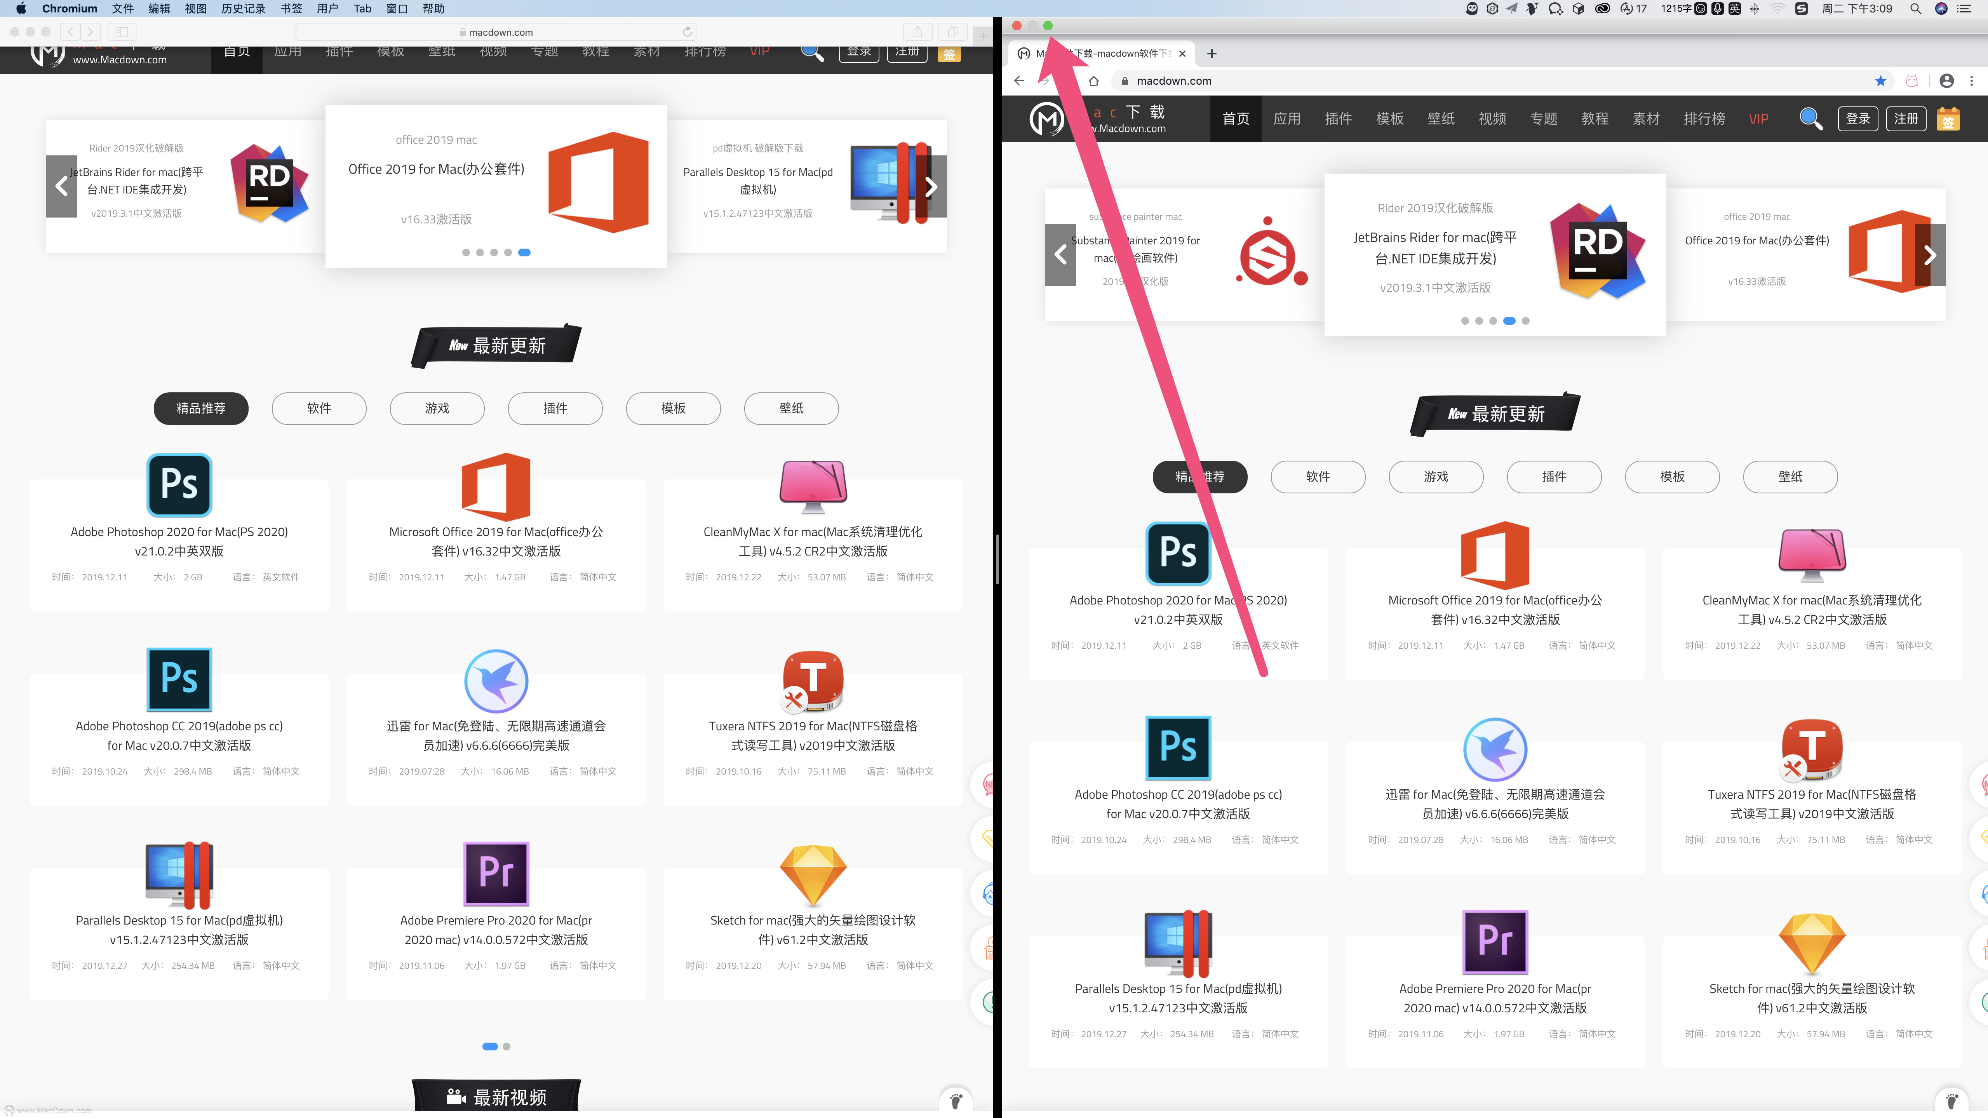Select the 模板 filter in right window
Image resolution: width=1988 pixels, height=1118 pixels.
(x=1671, y=477)
